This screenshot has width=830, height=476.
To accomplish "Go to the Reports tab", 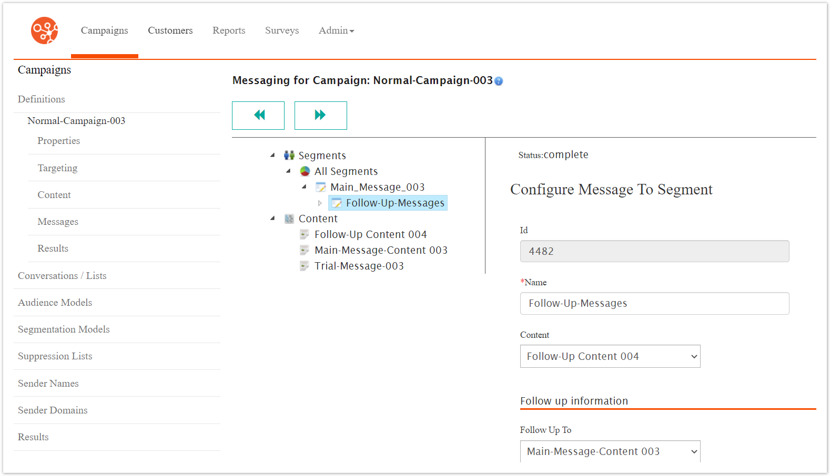I will click(x=229, y=30).
